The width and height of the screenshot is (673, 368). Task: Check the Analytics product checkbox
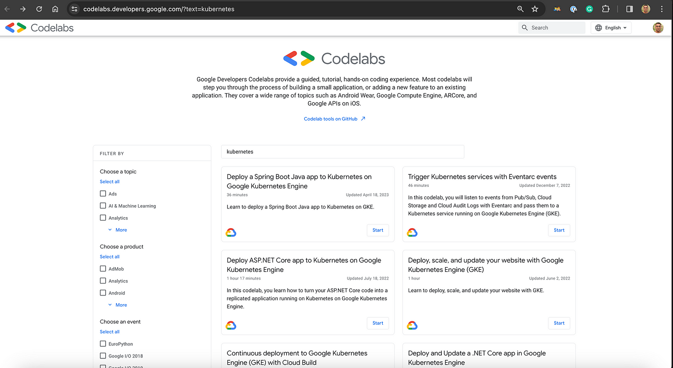pyautogui.click(x=103, y=281)
